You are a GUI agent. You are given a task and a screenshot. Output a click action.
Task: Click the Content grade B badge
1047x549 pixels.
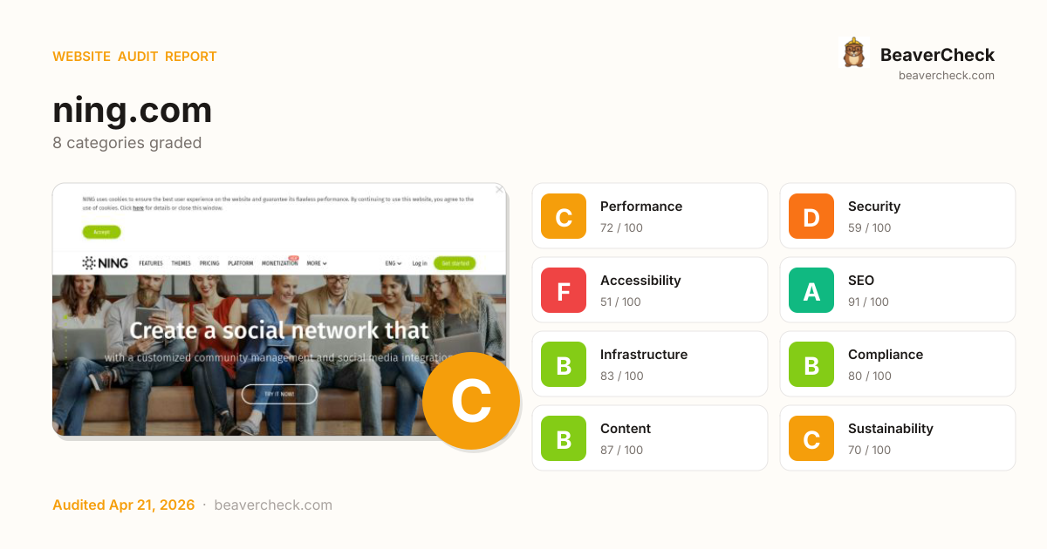(564, 438)
